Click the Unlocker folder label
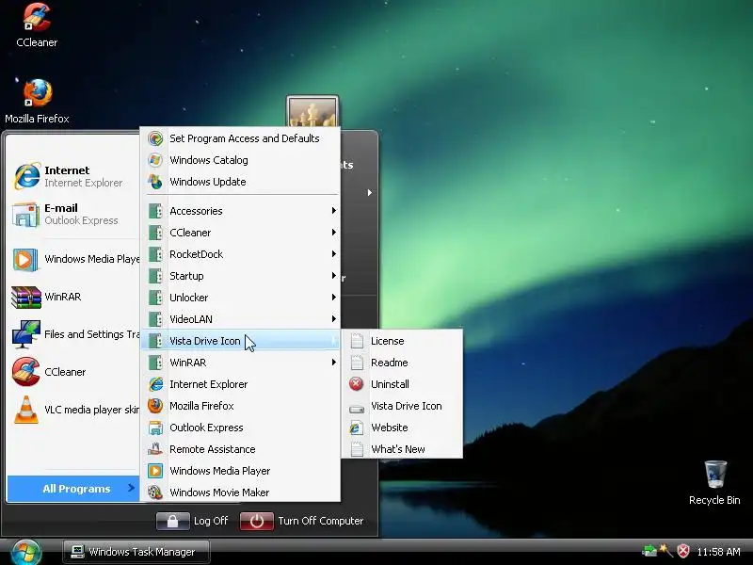 (189, 298)
